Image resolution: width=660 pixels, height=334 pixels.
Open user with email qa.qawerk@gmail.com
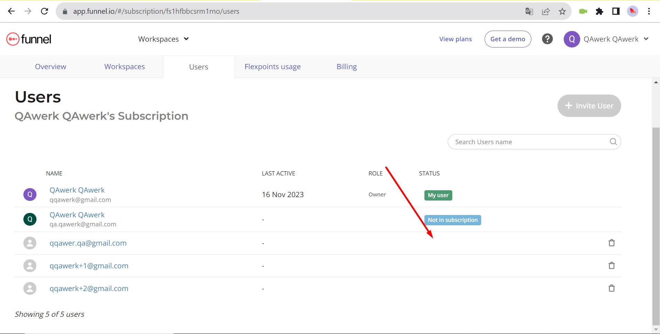point(77,215)
